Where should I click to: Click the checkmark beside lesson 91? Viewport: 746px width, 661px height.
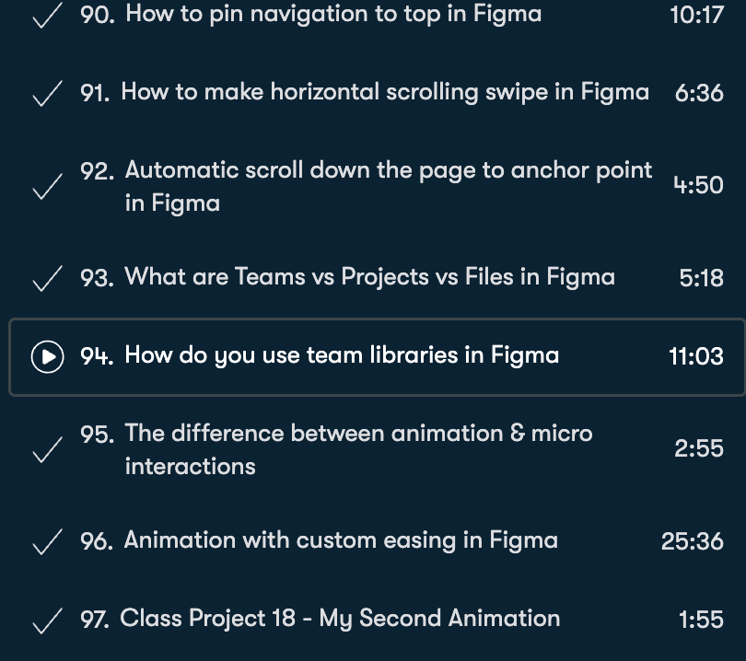(47, 94)
